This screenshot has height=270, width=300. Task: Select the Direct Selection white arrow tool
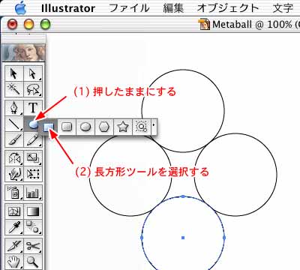point(33,73)
